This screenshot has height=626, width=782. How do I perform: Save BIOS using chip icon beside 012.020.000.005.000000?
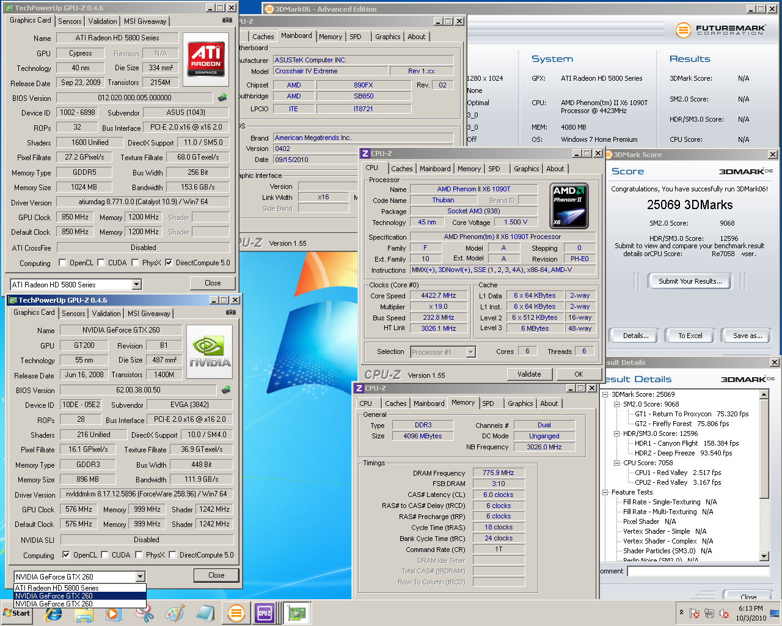222,97
